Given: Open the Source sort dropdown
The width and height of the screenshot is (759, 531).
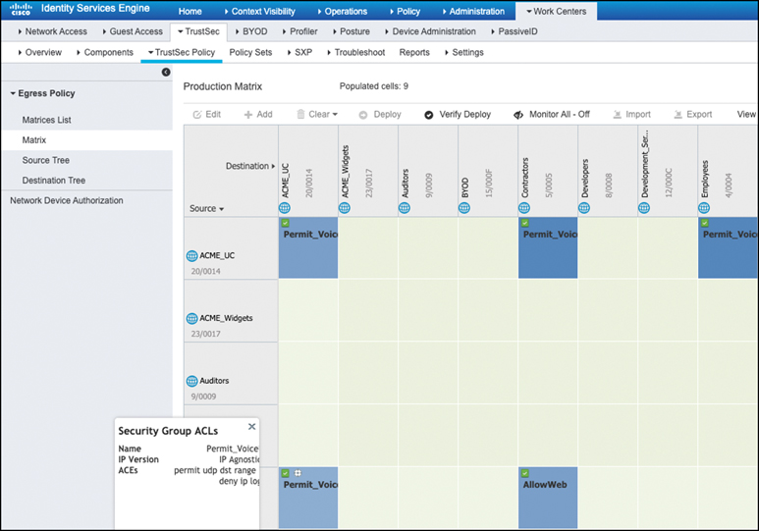Looking at the screenshot, I should [206, 209].
